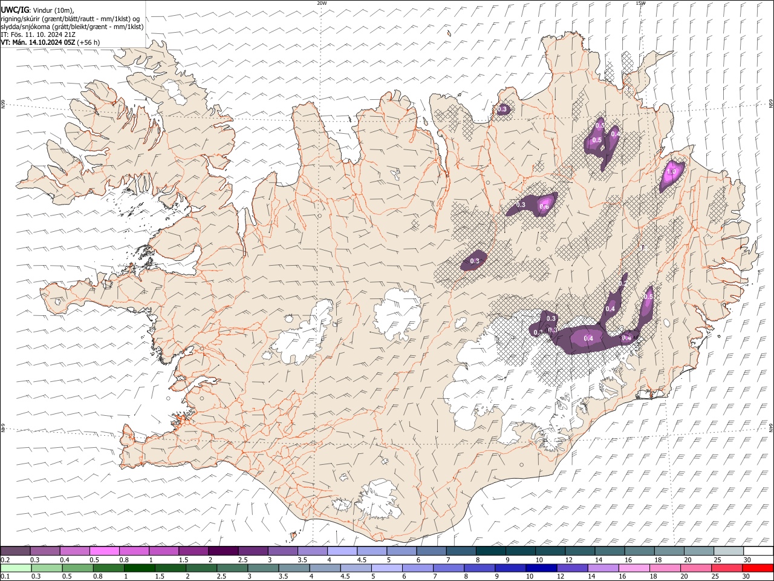The width and height of the screenshot is (774, 581).
Task: Choose the lower legend swatch labeled 0.8
Action: [108, 568]
